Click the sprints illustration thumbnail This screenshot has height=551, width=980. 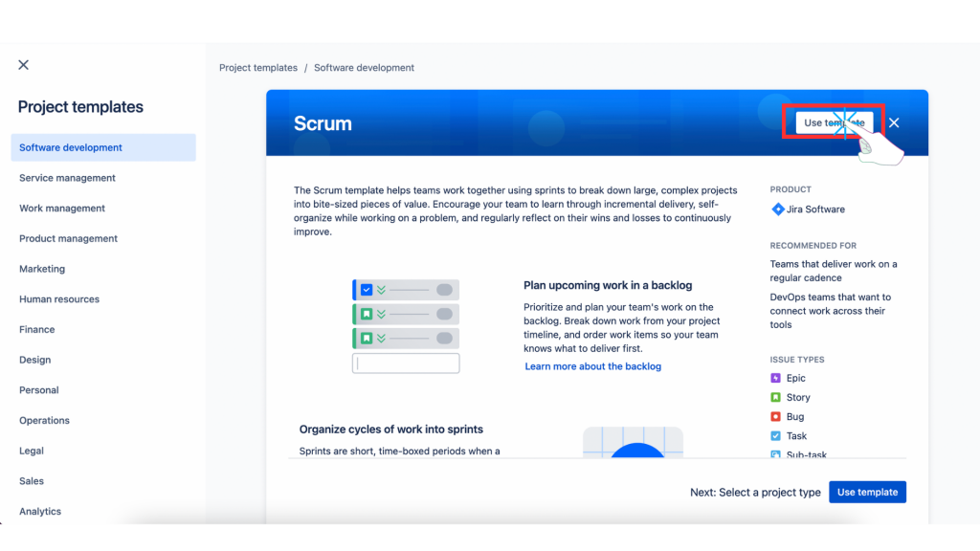634,442
